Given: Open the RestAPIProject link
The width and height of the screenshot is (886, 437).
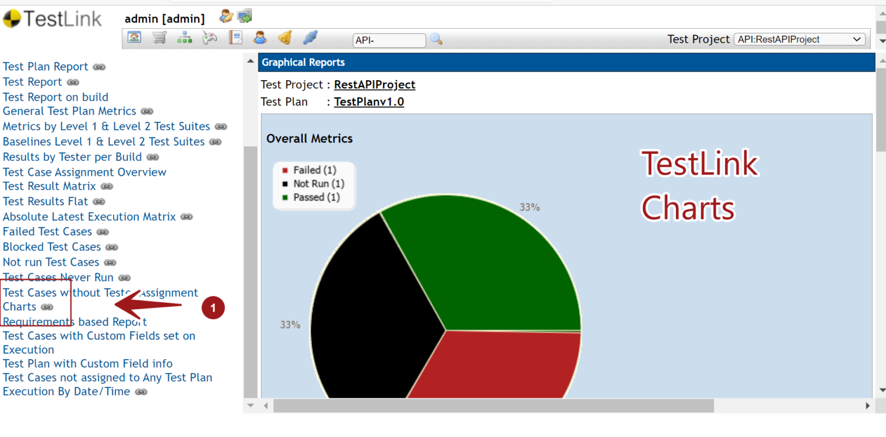Looking at the screenshot, I should pos(374,84).
